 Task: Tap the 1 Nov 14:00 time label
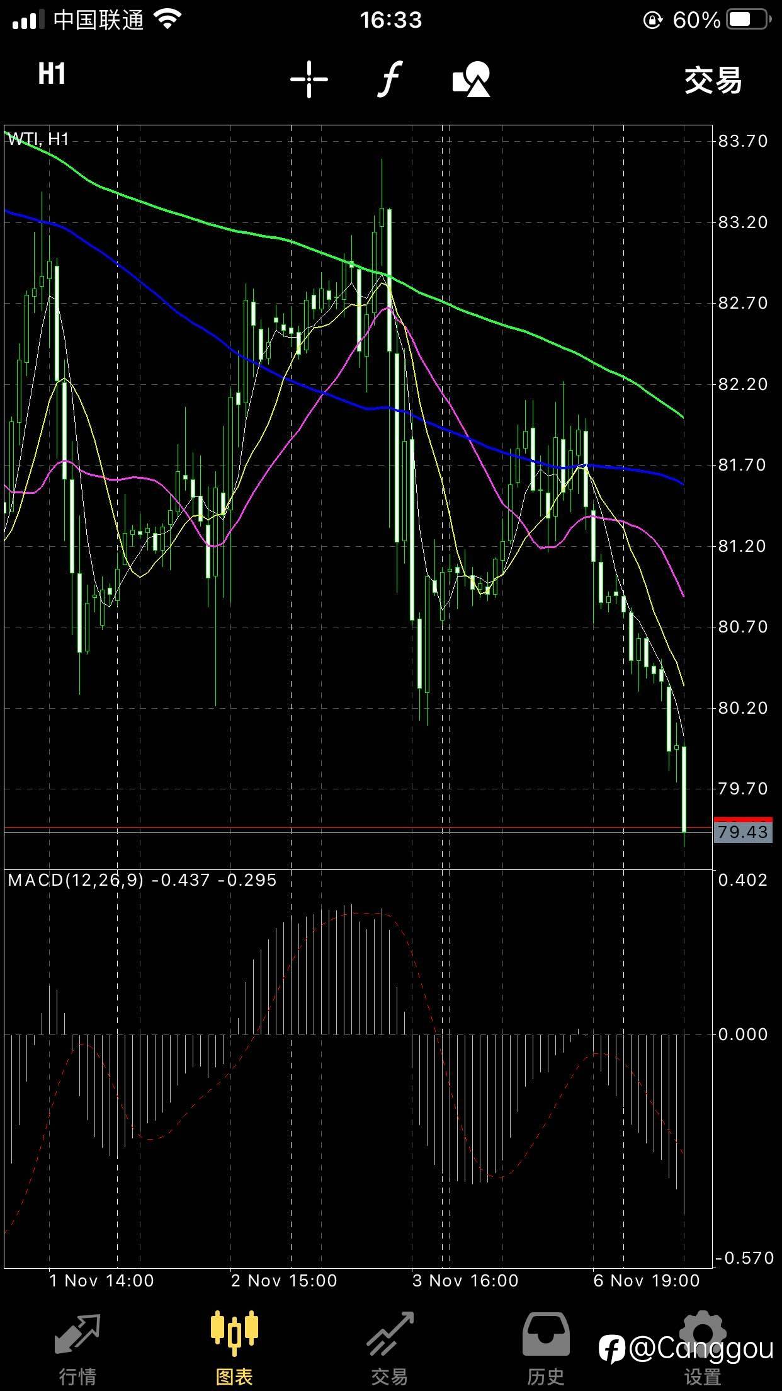tap(101, 1281)
